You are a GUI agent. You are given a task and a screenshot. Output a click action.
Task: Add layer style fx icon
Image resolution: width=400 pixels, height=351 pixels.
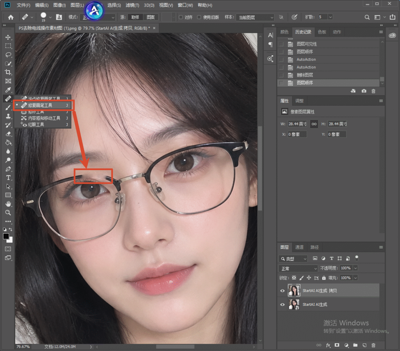pos(328,345)
